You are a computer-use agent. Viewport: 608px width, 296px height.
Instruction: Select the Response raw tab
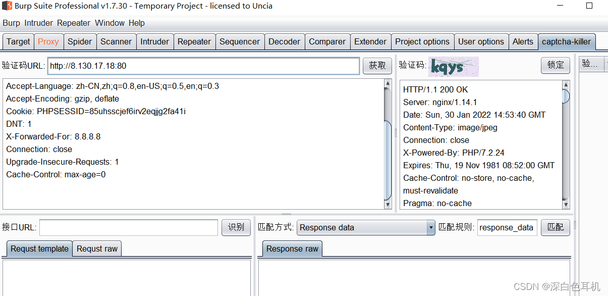(x=293, y=249)
